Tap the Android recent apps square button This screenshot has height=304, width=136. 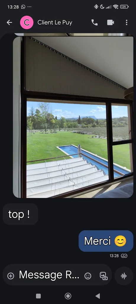[x=38, y=296]
